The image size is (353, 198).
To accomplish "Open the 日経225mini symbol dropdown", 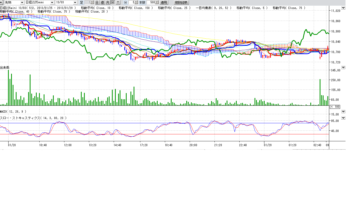I will pyautogui.click(x=52, y=2).
